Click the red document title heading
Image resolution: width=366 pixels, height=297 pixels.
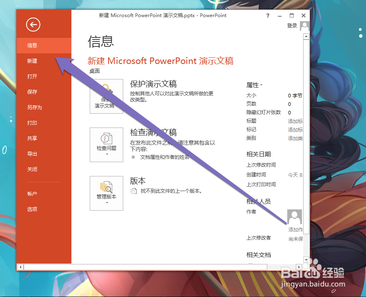pyautogui.click(x=160, y=61)
